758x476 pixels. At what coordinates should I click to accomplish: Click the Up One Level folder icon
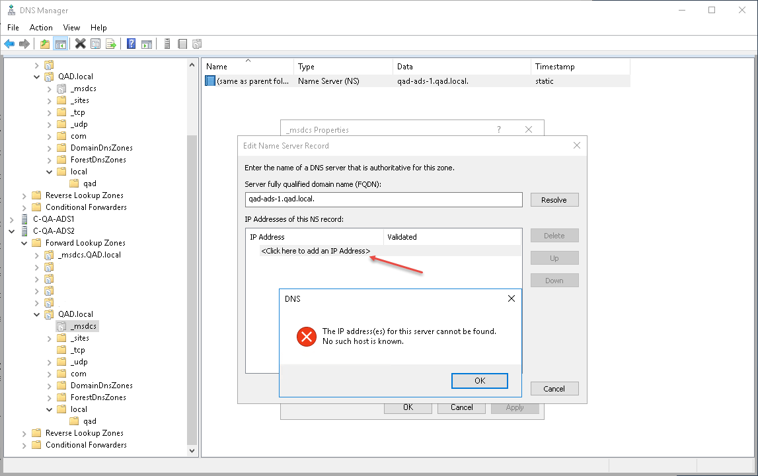pyautogui.click(x=45, y=44)
